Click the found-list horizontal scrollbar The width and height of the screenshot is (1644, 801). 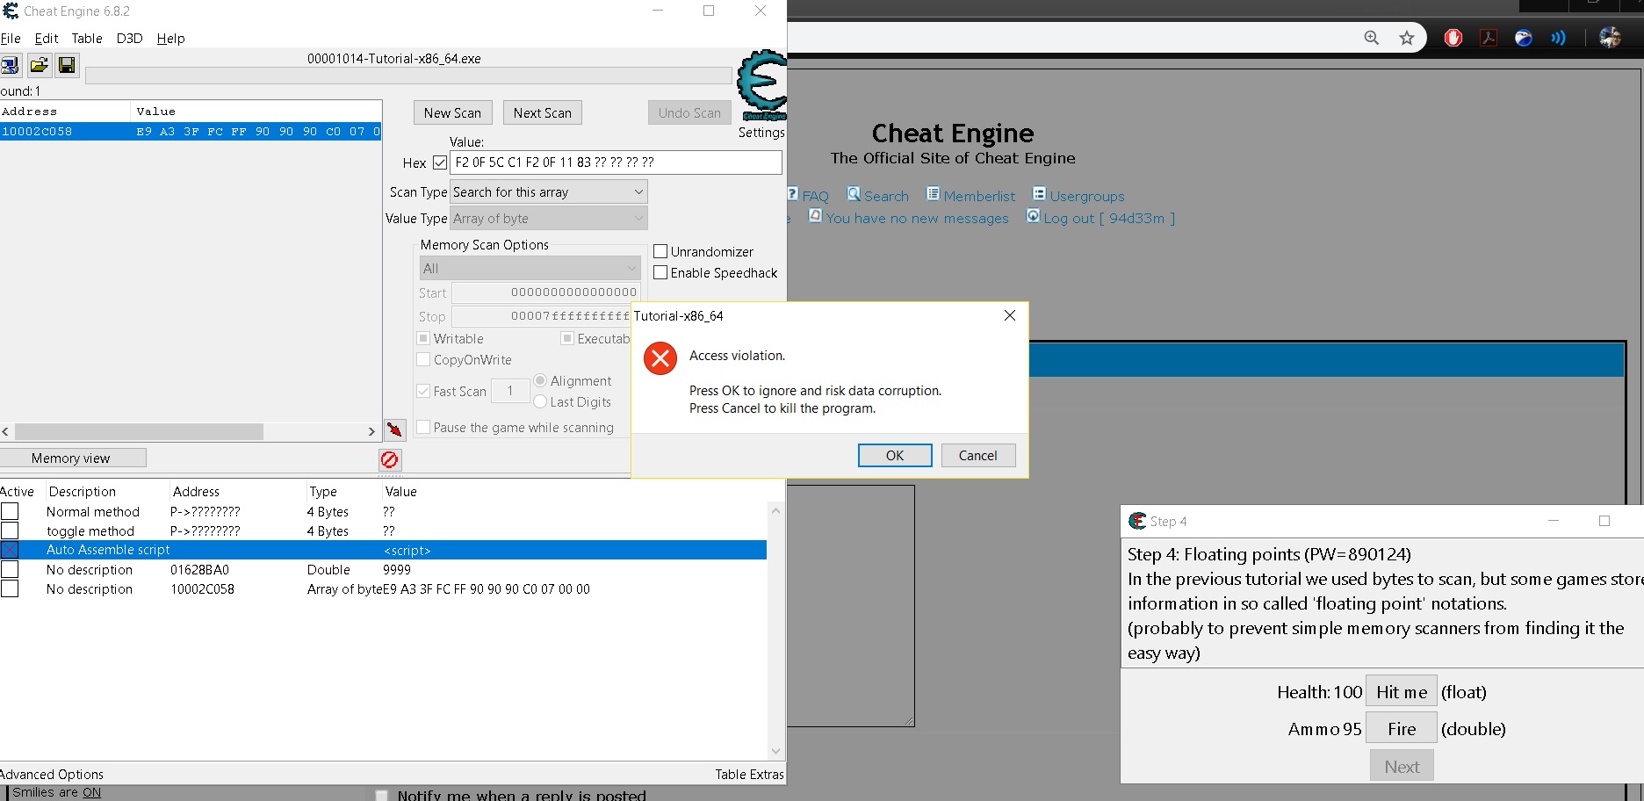click(x=139, y=431)
